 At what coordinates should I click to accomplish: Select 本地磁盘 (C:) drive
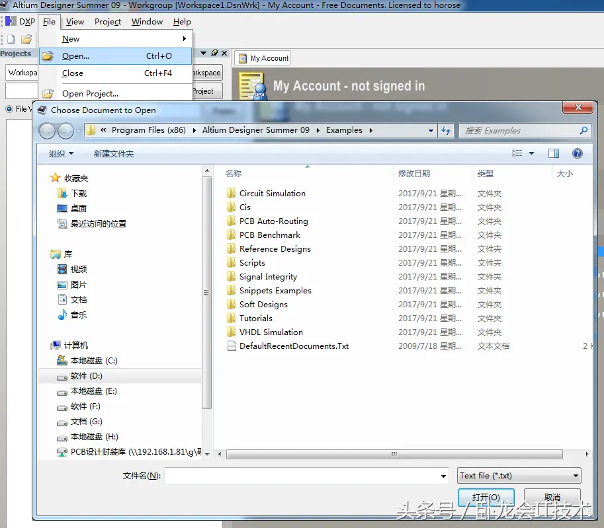coord(94,361)
